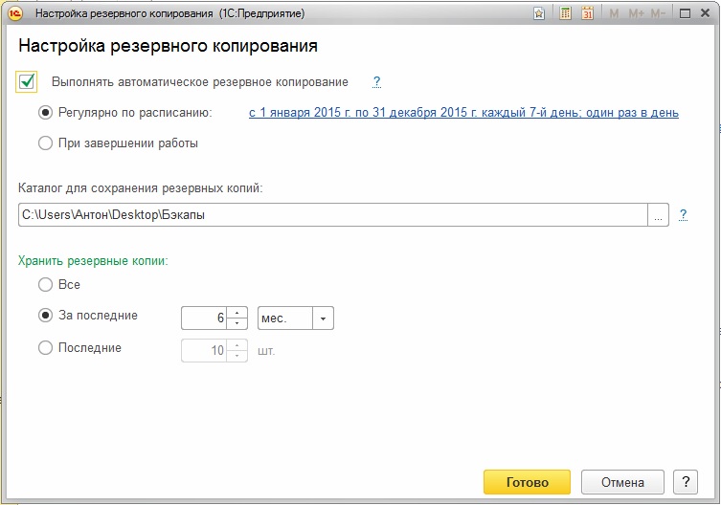Confirm settings with Готово button
Viewport: 721px width, 505px height.
pos(527,482)
